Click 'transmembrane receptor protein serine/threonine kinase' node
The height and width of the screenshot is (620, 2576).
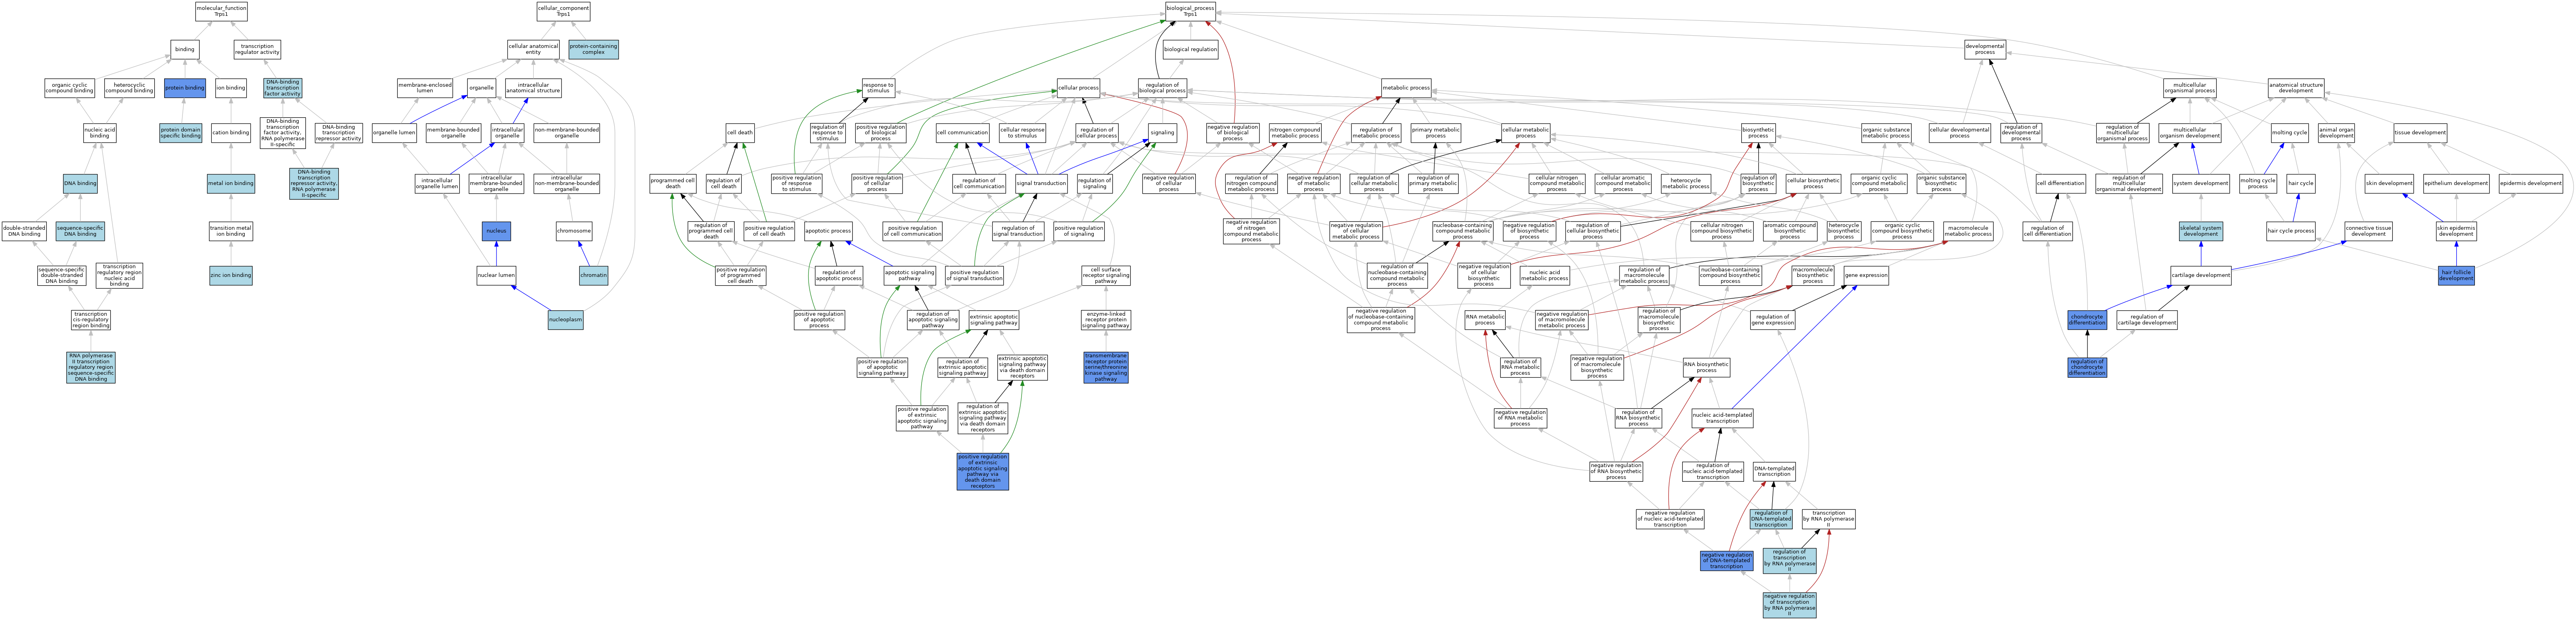click(1106, 366)
